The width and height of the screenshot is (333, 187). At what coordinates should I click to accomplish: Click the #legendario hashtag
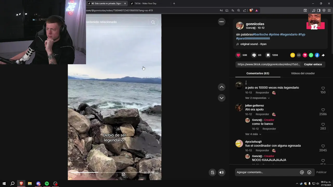[x=289, y=34]
